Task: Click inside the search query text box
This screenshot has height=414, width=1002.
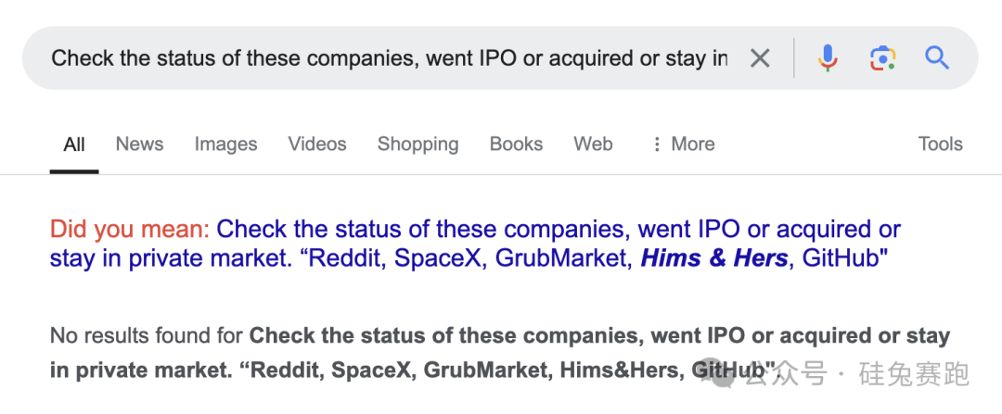Action: click(x=390, y=58)
